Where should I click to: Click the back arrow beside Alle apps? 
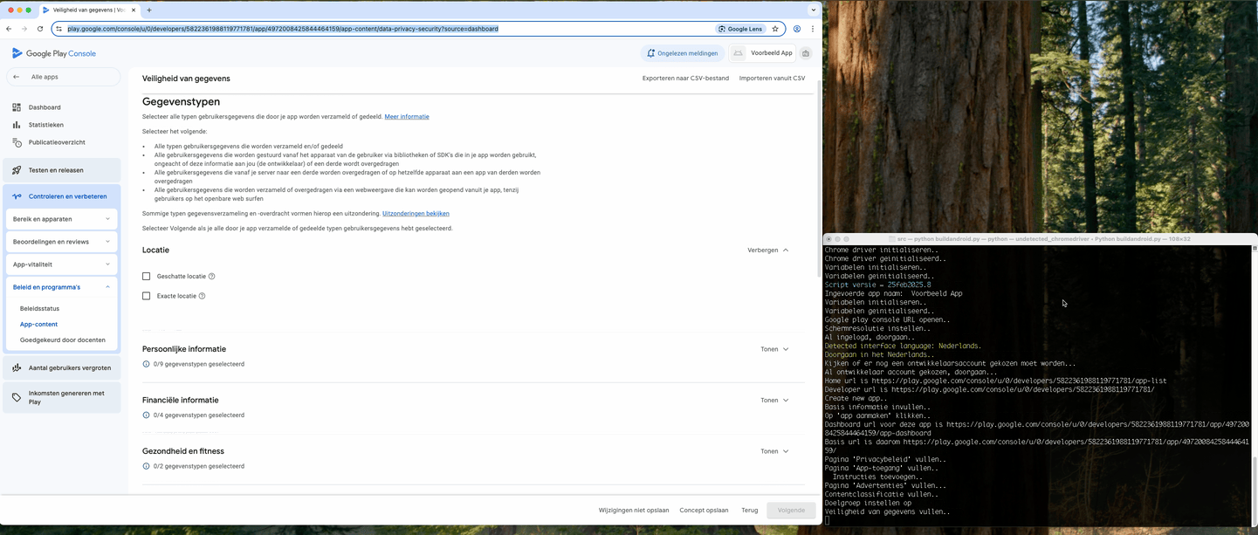coord(16,77)
